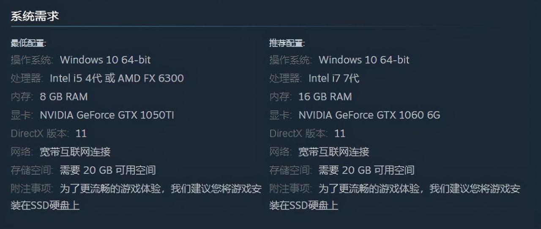Click the recommended Windows 10 64-bit text
This screenshot has width=541, height=229.
click(364, 60)
